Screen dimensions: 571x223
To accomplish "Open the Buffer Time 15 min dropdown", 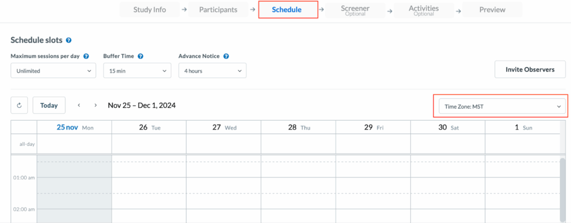I will (x=137, y=71).
